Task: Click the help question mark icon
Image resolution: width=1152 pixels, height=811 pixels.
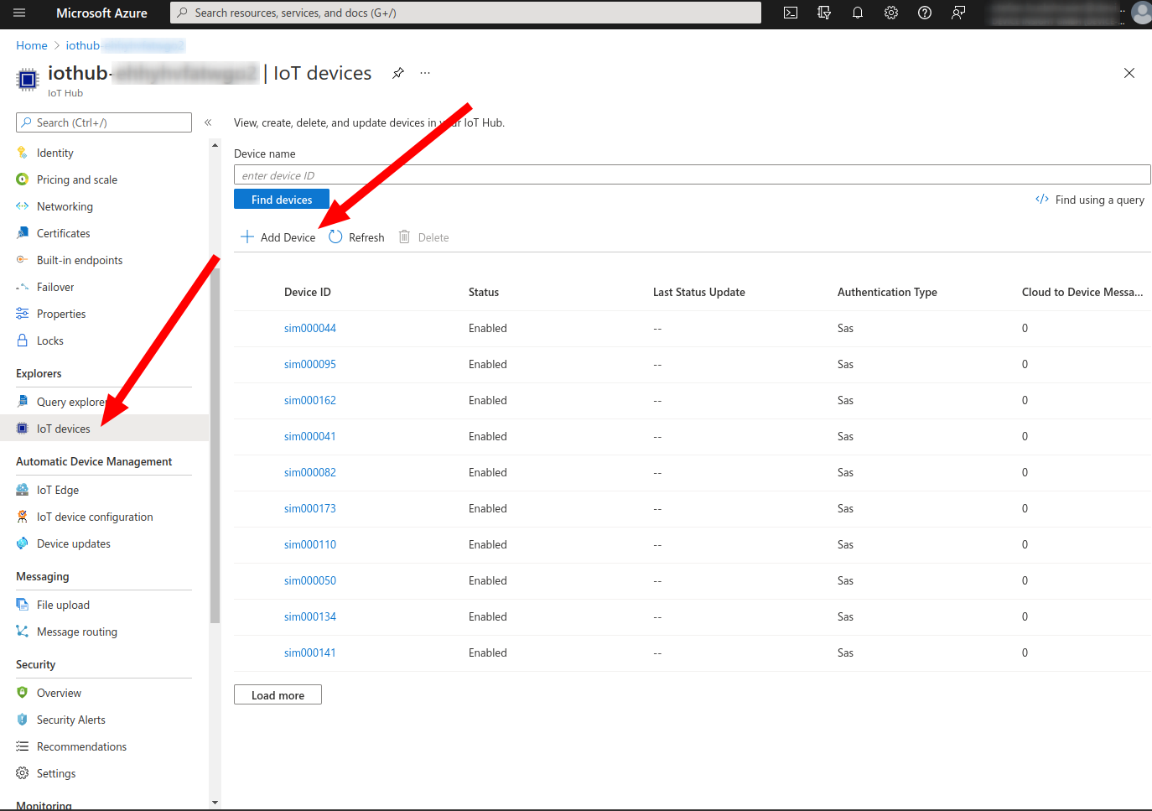Action: [925, 13]
